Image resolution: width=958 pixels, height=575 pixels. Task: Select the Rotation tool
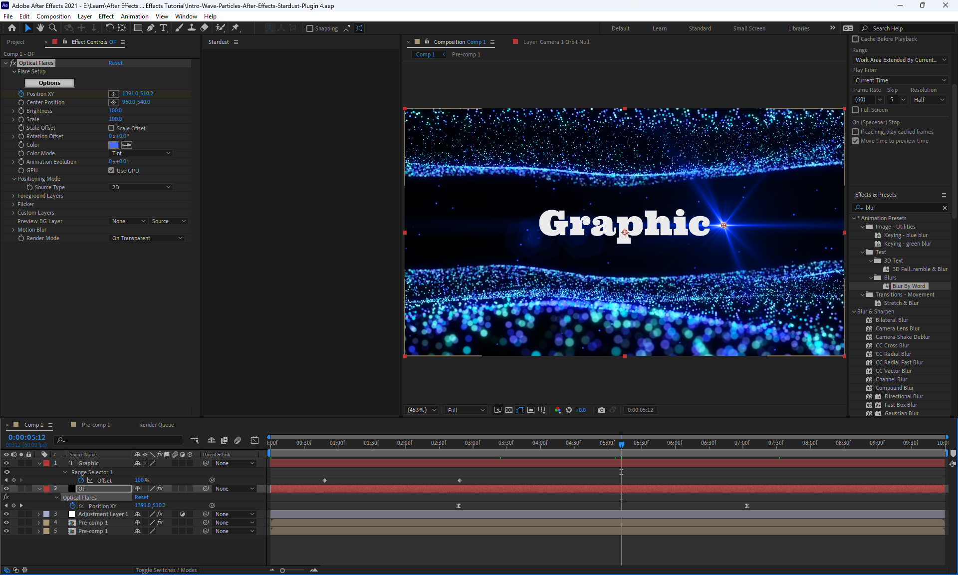[x=110, y=28]
